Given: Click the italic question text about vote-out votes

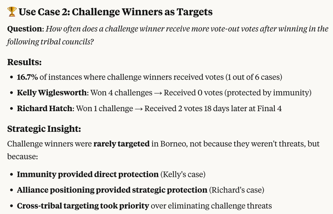Looking at the screenshot, I should click(168, 35).
